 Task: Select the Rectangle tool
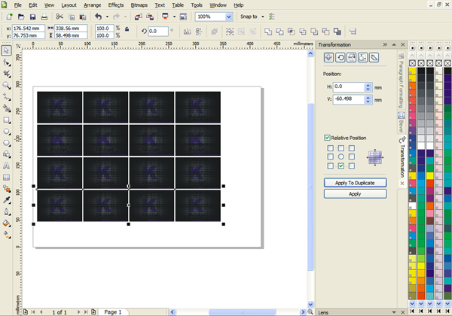pos(6,120)
